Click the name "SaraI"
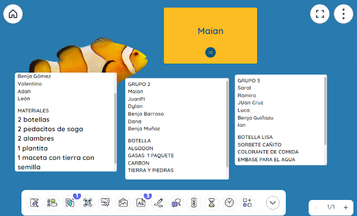Image resolution: width=357 pixels, height=216 pixels. click(244, 88)
